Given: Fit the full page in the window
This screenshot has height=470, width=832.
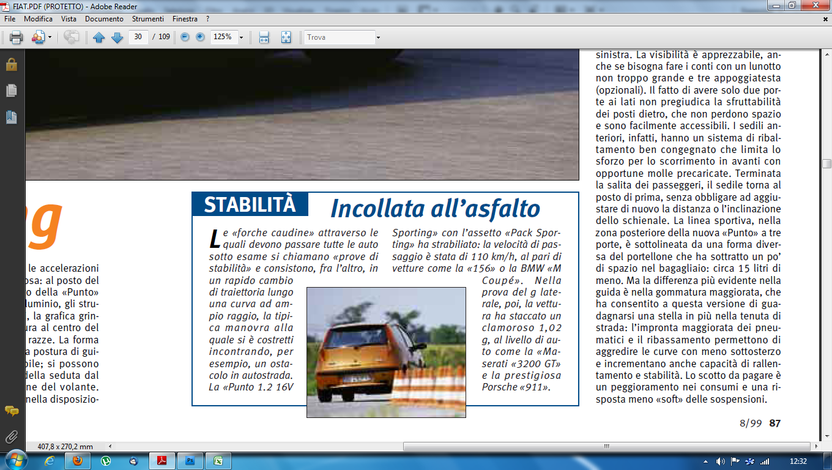Looking at the screenshot, I should click(286, 37).
